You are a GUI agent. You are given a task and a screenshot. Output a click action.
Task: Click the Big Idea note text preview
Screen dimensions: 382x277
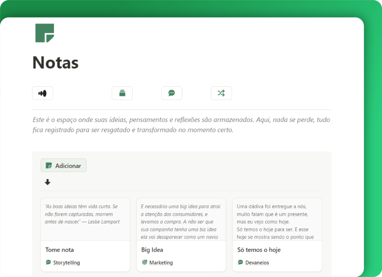[181, 222]
